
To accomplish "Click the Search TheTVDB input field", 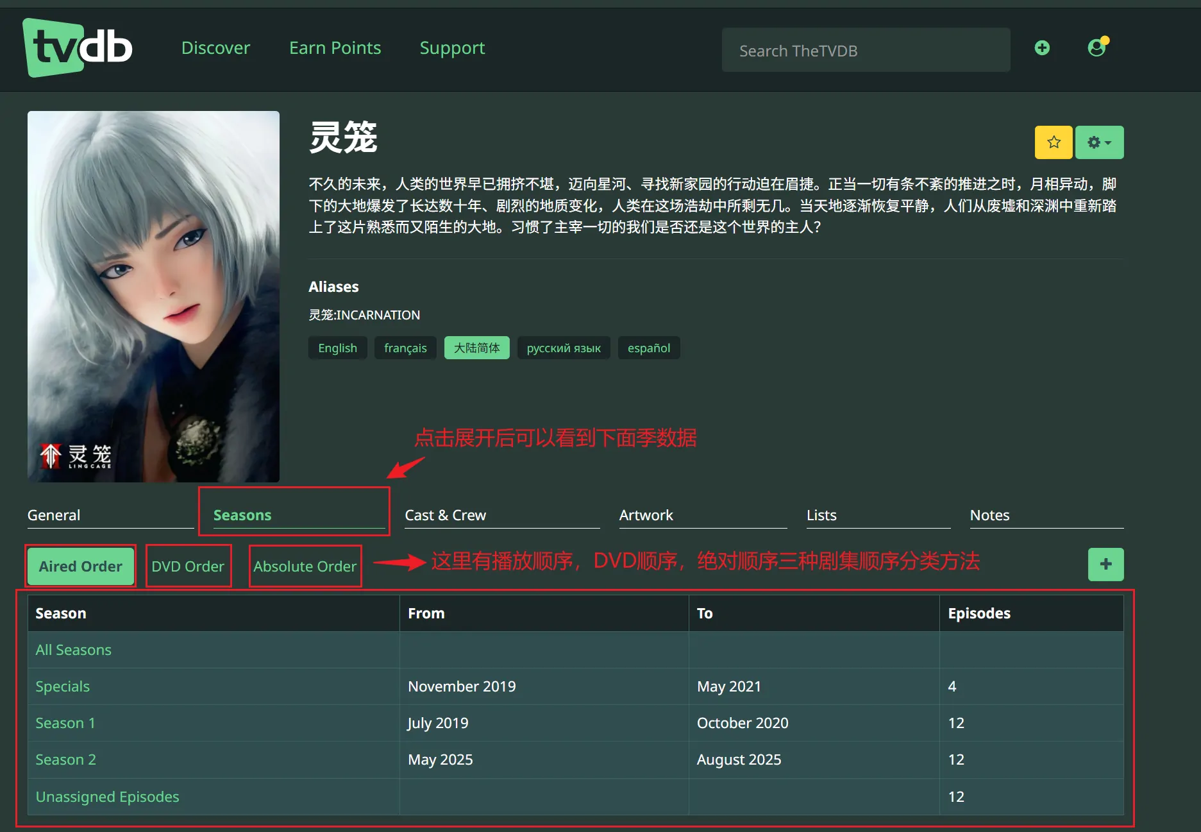I will tap(866, 51).
